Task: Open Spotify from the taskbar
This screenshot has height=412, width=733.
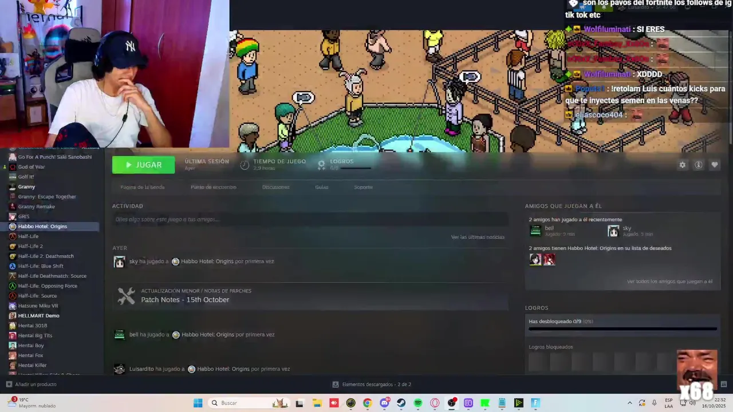Action: [418, 403]
